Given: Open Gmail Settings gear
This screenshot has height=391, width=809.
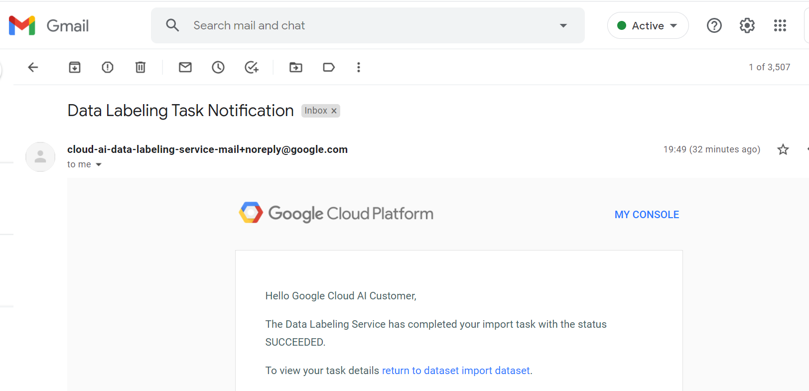Looking at the screenshot, I should 747,25.
